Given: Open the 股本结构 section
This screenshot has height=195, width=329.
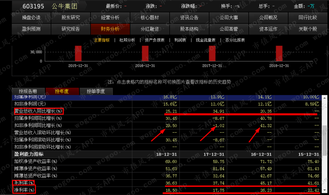Looking at the screenshot, I should point(189,29).
